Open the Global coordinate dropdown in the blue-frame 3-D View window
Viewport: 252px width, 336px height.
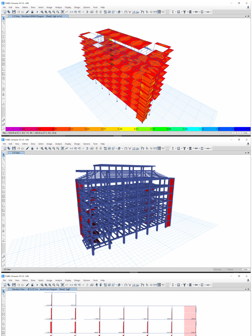(234, 269)
